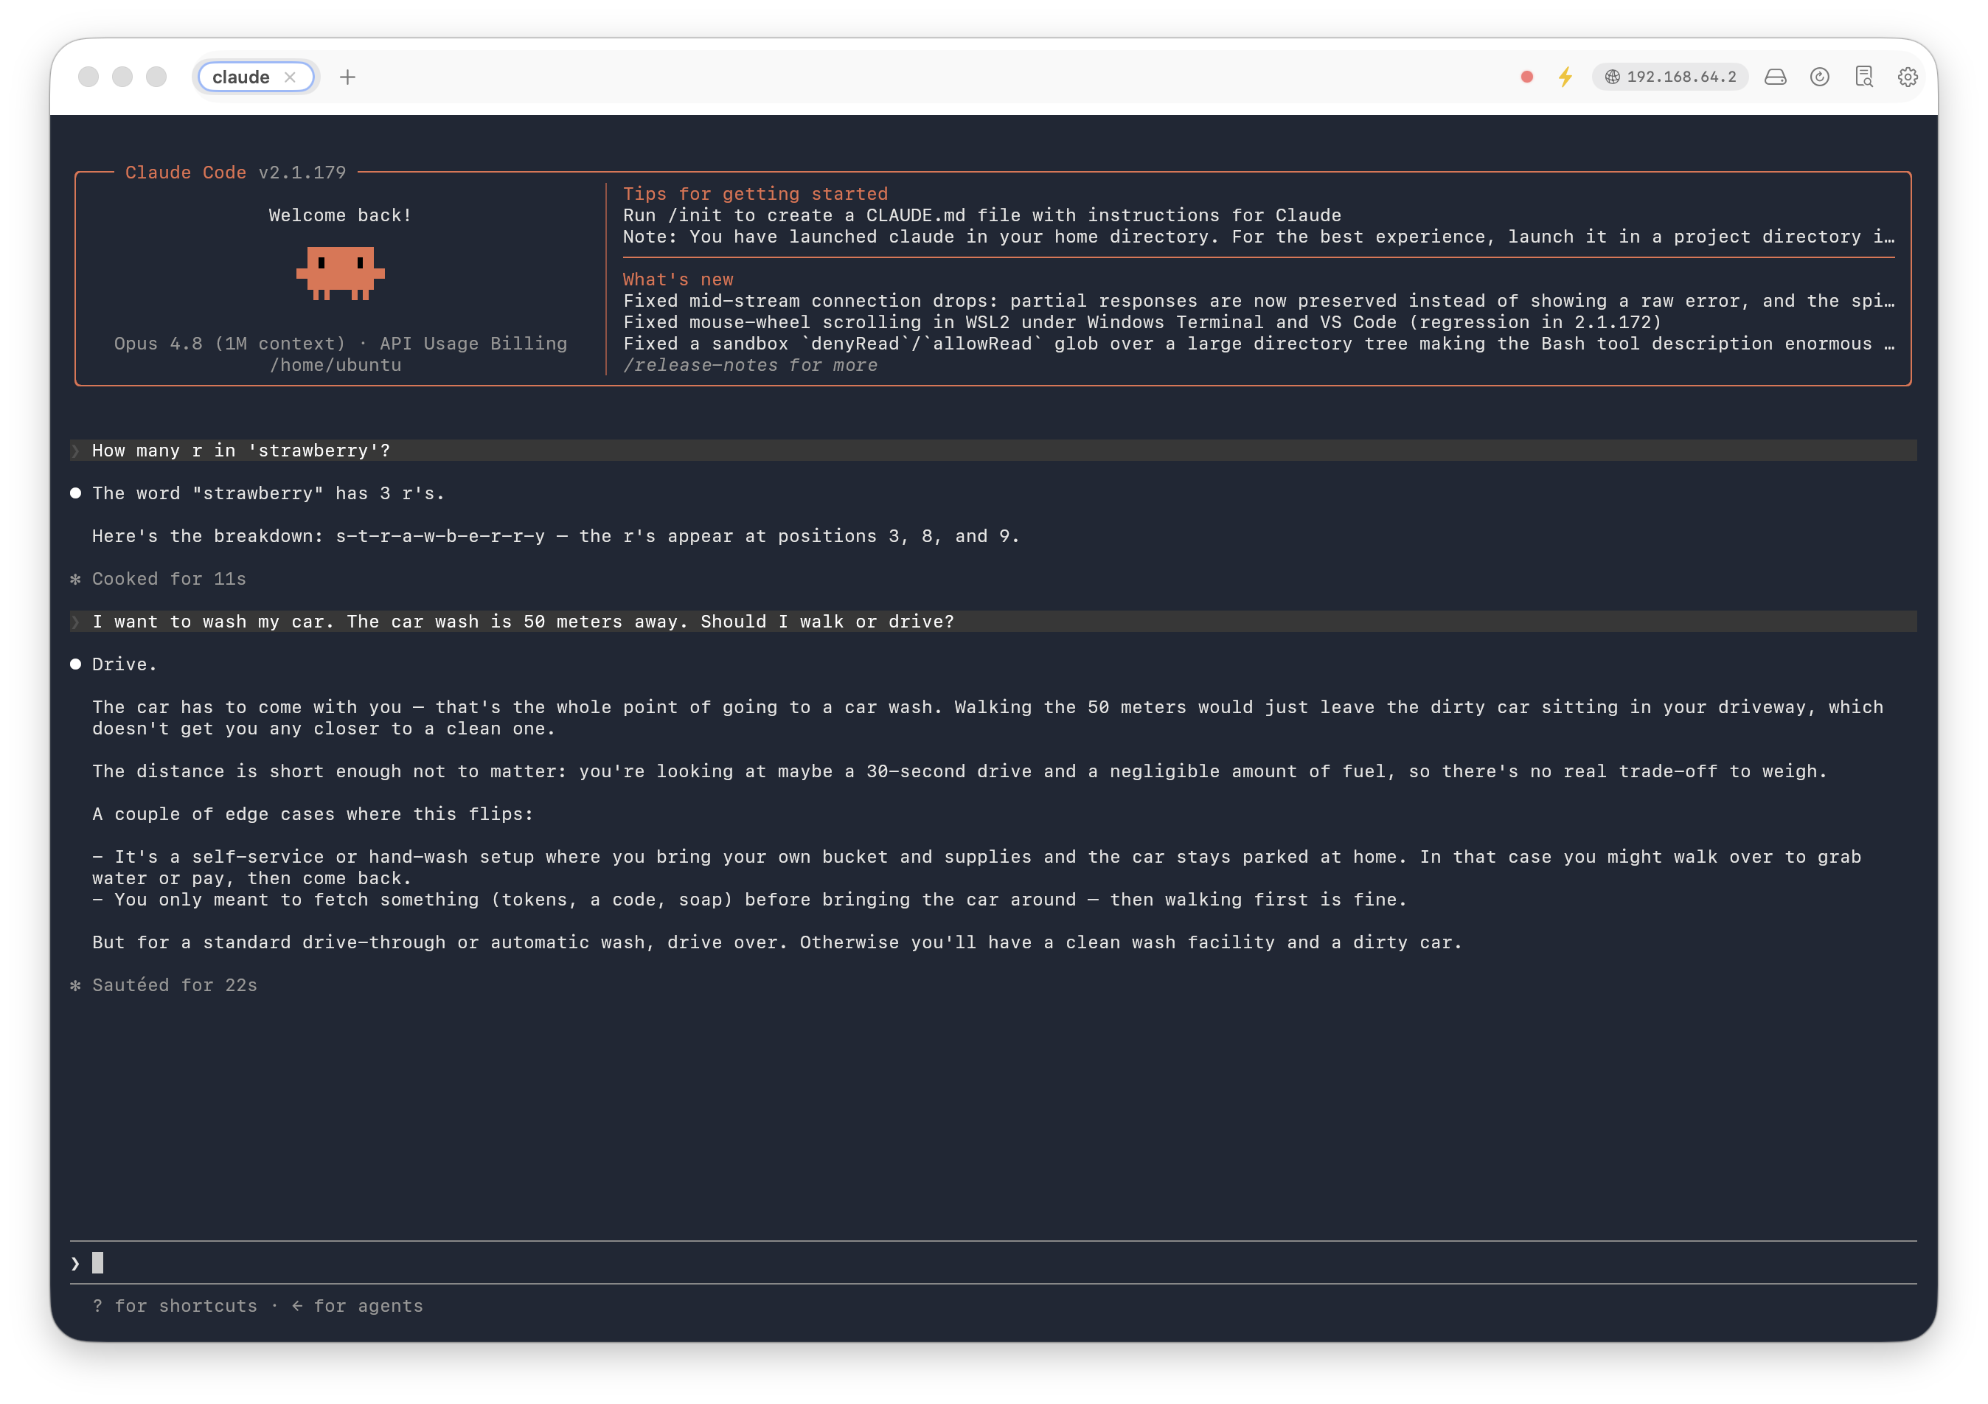The image size is (1988, 1404).
Task: Click the minimize window button
Action: point(122,77)
